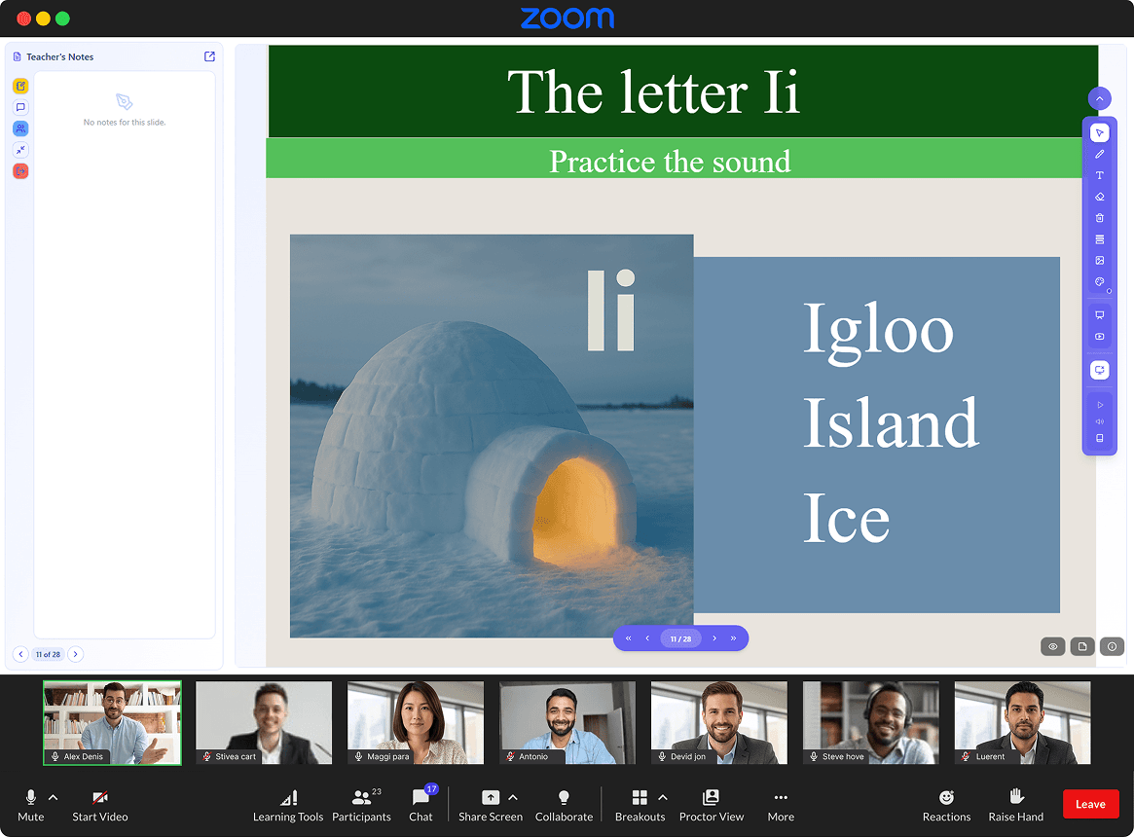The image size is (1134, 837).
Task: Open Breakouts rooms
Action: (640, 805)
